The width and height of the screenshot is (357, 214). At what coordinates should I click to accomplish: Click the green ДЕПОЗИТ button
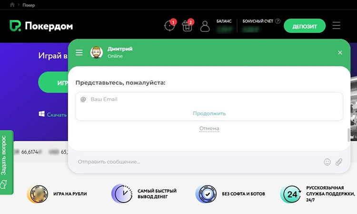305,26
